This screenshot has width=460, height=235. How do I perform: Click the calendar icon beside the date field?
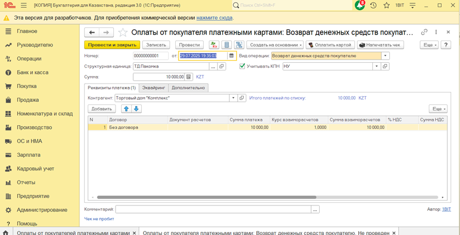click(x=231, y=56)
